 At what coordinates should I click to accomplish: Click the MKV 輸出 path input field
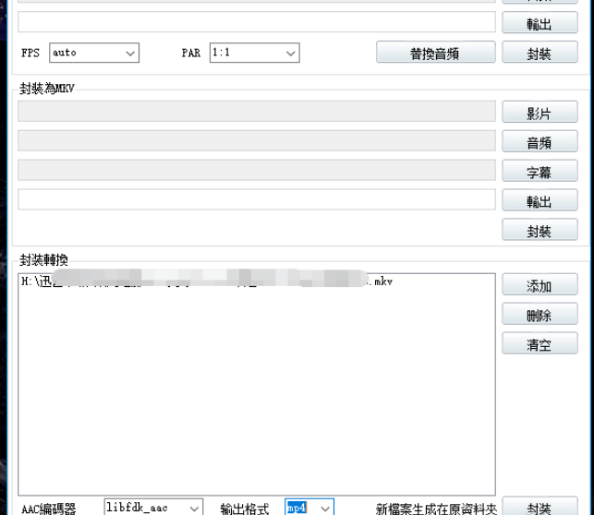[257, 199]
